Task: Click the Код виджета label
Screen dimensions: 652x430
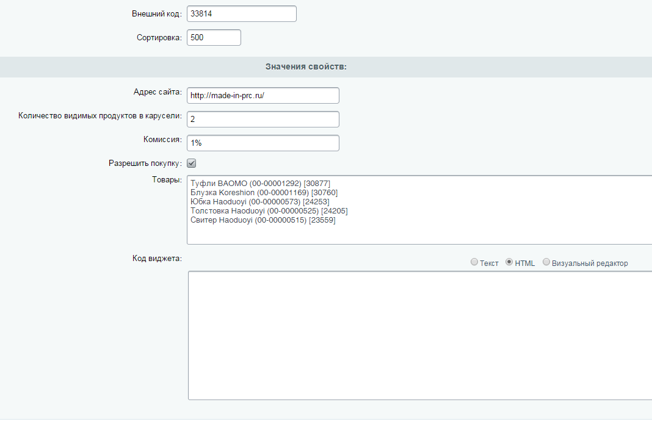Action: 157,259
